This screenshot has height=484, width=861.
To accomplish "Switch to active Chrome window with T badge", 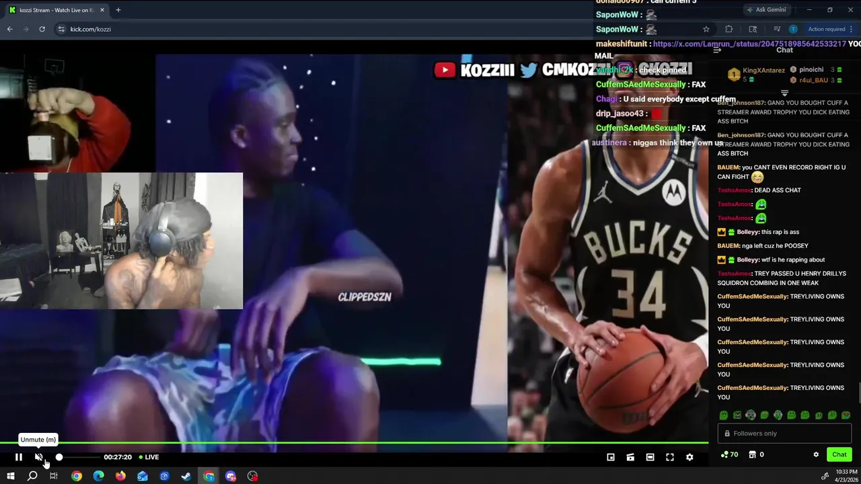I will (209, 476).
